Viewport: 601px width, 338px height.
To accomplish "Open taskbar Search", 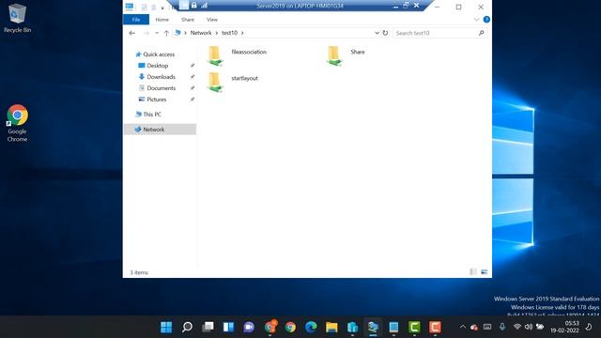I will tap(187, 328).
